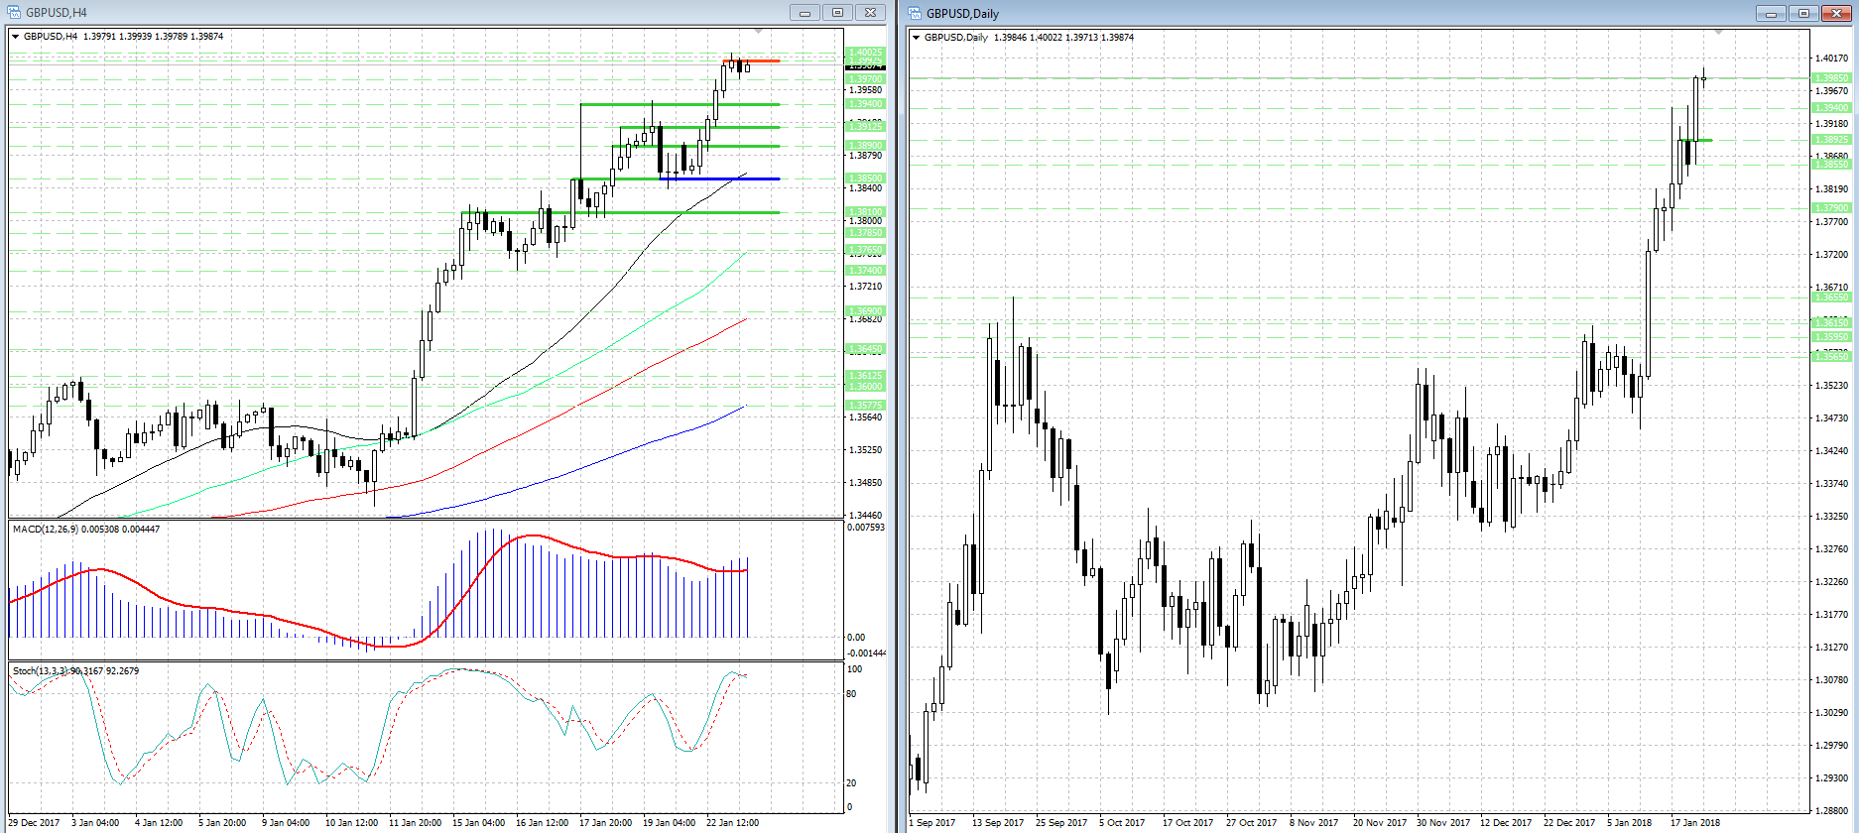The width and height of the screenshot is (1859, 833).
Task: Click the 9 Jan 04:00 date label
Action: point(286,823)
